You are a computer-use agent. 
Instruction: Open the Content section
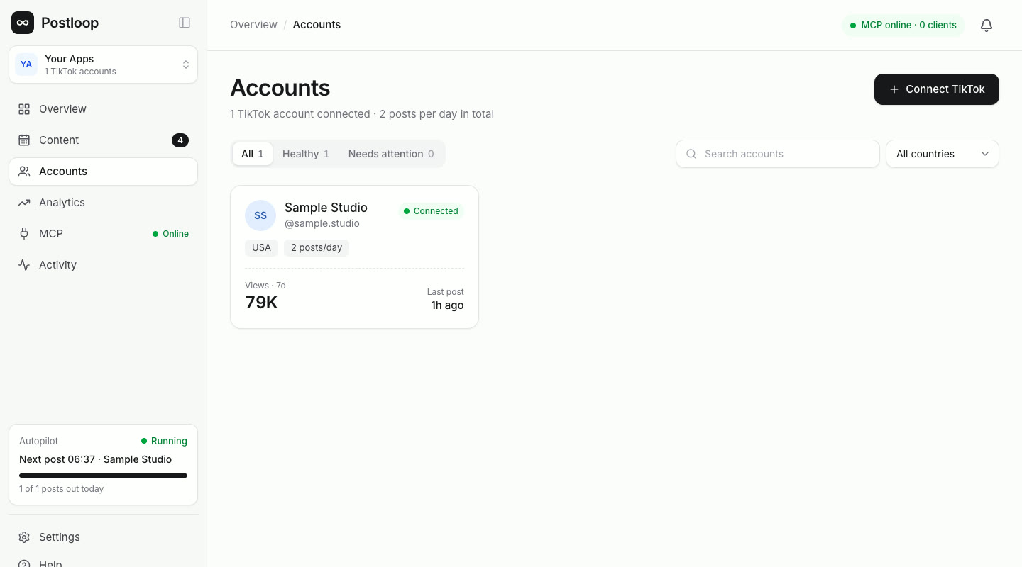[103, 140]
